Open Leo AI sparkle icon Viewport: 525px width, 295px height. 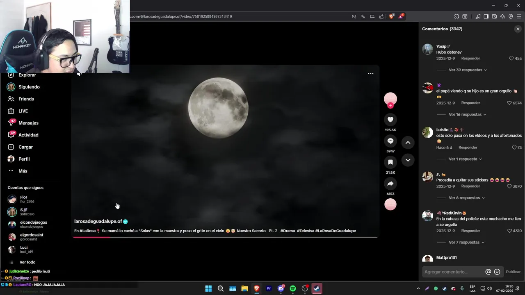(x=502, y=16)
